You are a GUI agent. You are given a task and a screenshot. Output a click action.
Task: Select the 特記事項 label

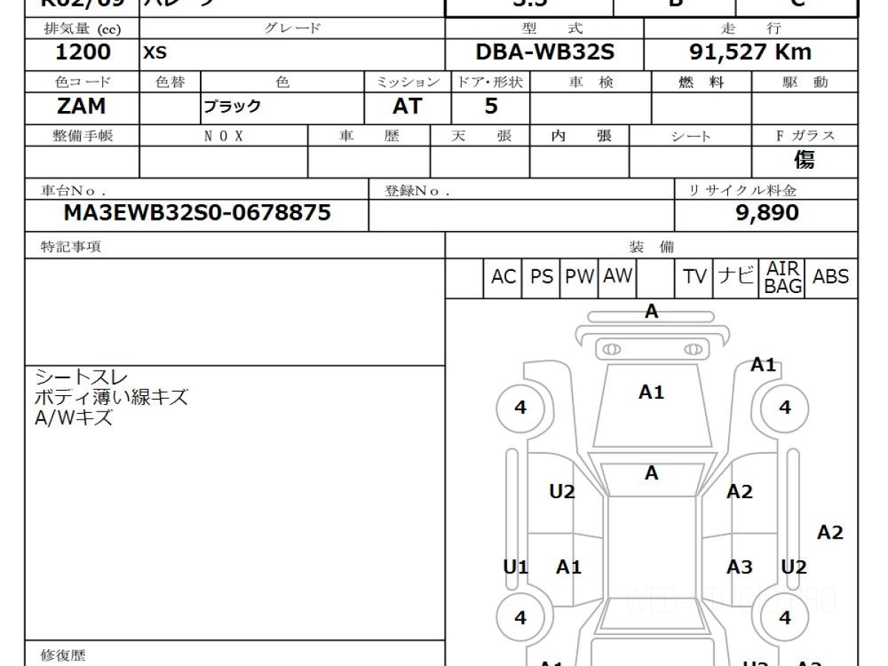[71, 246]
